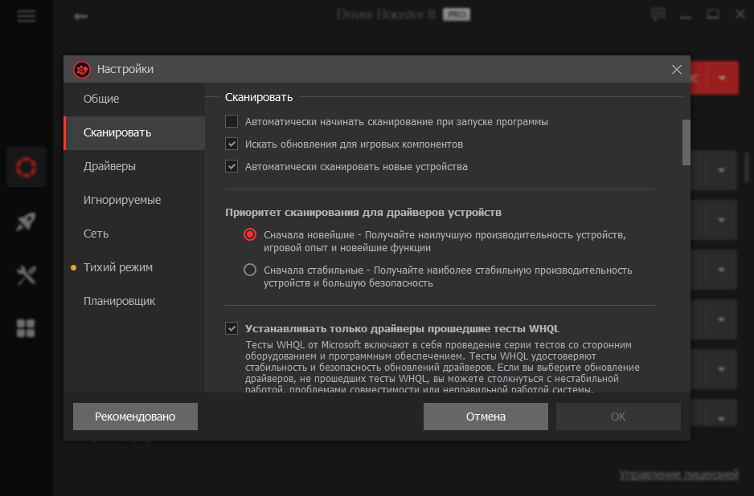
Task: Uncheck installing only WHQL-tested drivers
Action: 232,327
